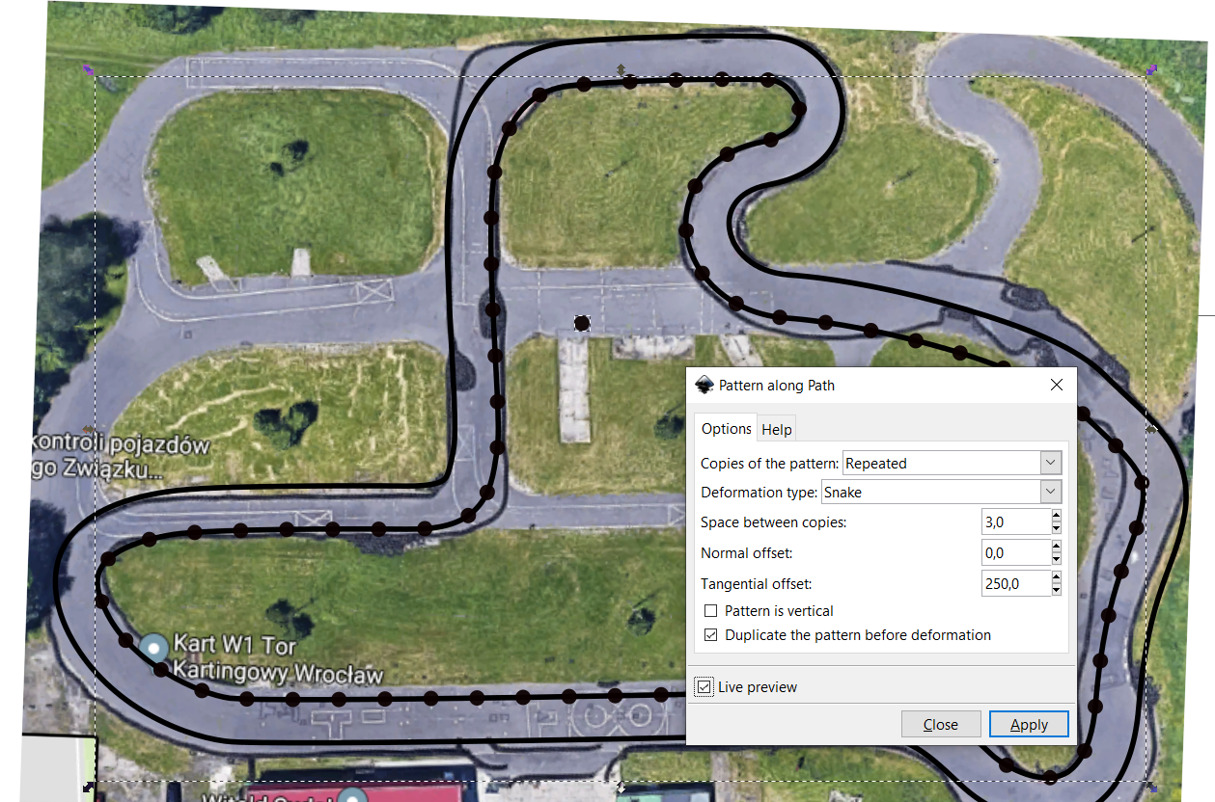Image resolution: width=1215 pixels, height=802 pixels.
Task: Switch to the Help tab
Action: pyautogui.click(x=777, y=430)
